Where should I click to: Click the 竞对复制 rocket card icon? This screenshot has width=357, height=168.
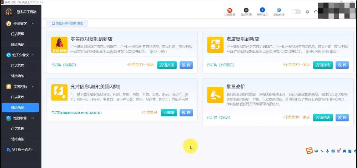(x=59, y=45)
